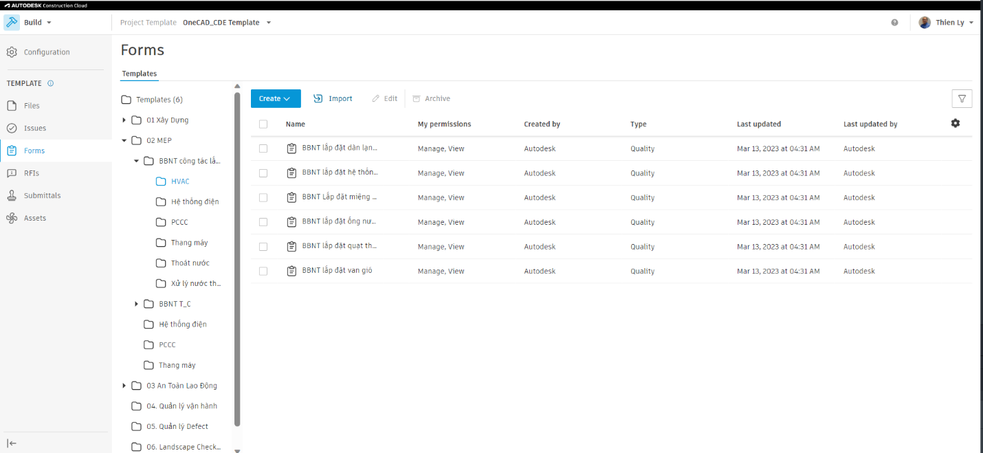Tick the select-all checkbox in header

(263, 124)
